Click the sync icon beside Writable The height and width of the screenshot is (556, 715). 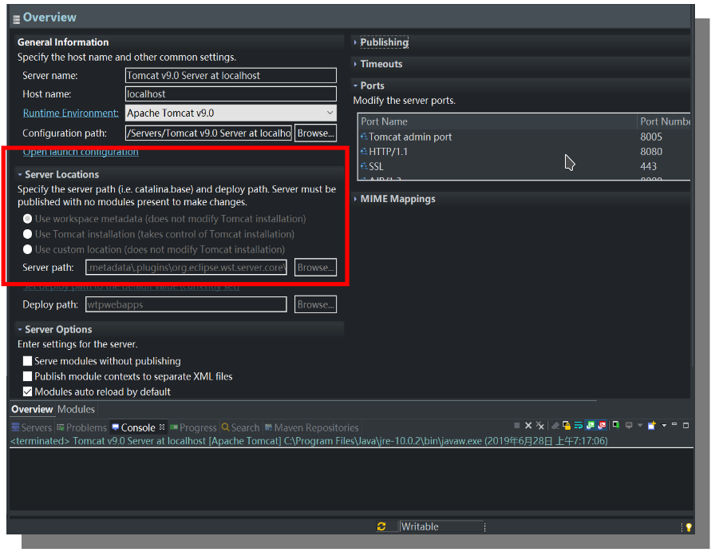(382, 526)
